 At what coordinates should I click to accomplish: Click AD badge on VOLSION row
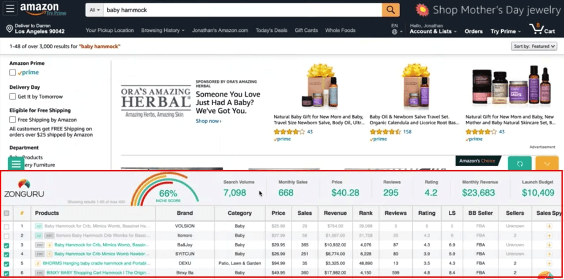point(39,226)
